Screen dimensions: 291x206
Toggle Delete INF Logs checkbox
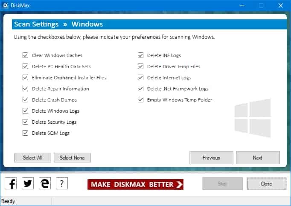tap(140, 55)
